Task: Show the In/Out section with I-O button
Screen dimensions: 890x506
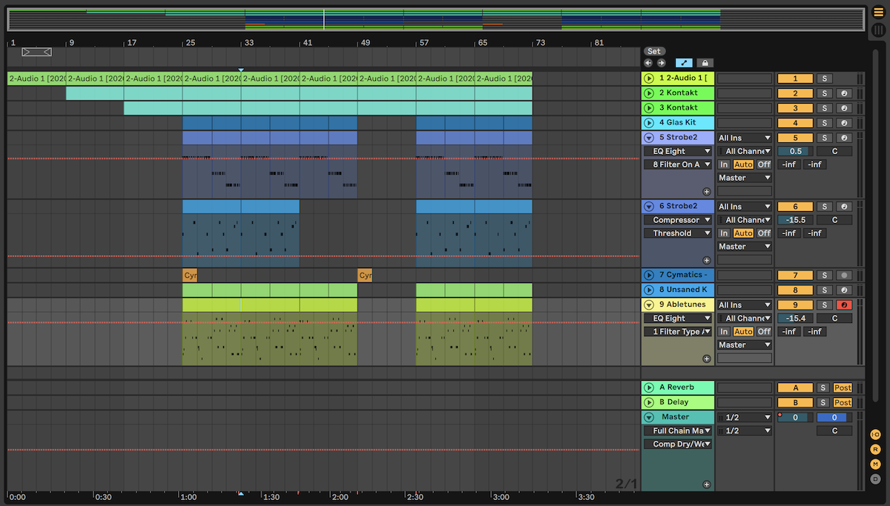Action: click(x=875, y=435)
